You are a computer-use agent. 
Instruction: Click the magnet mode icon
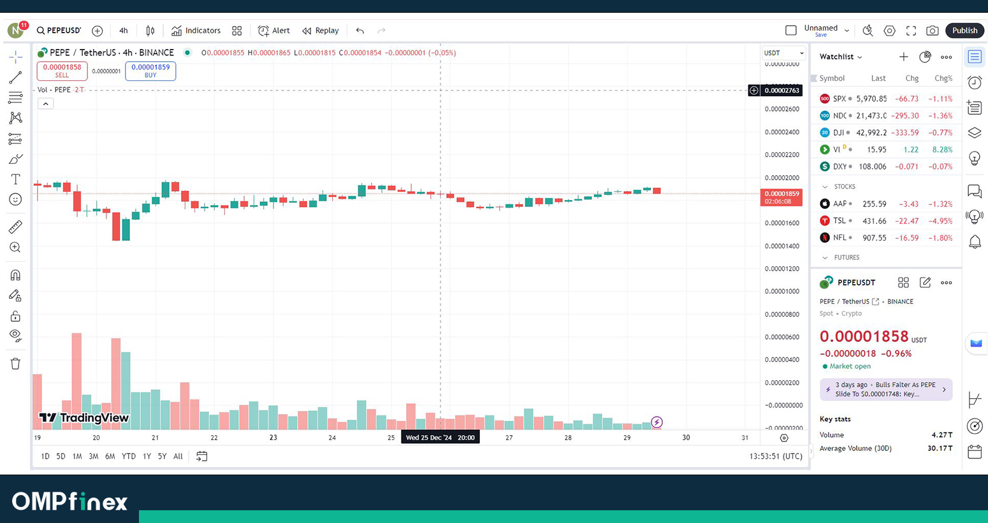point(15,275)
